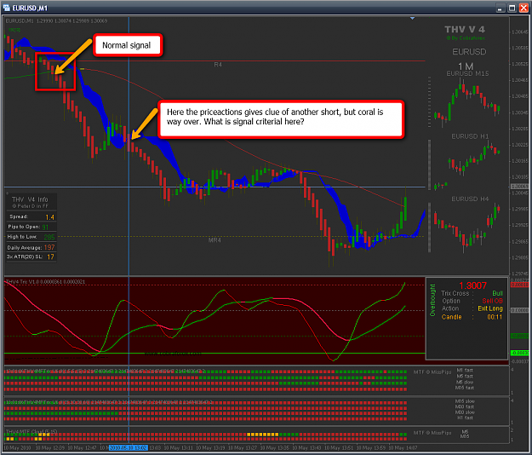532x455 pixels.
Task: Click the lower MTF MissPips credit
Action: pyautogui.click(x=432, y=433)
